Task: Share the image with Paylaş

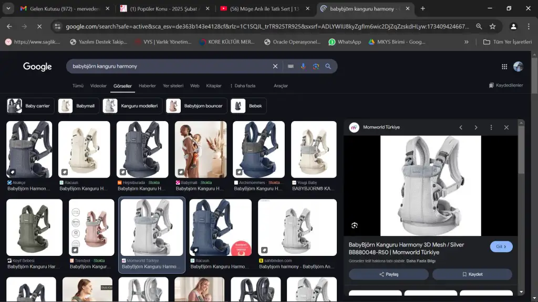Action: (389, 274)
